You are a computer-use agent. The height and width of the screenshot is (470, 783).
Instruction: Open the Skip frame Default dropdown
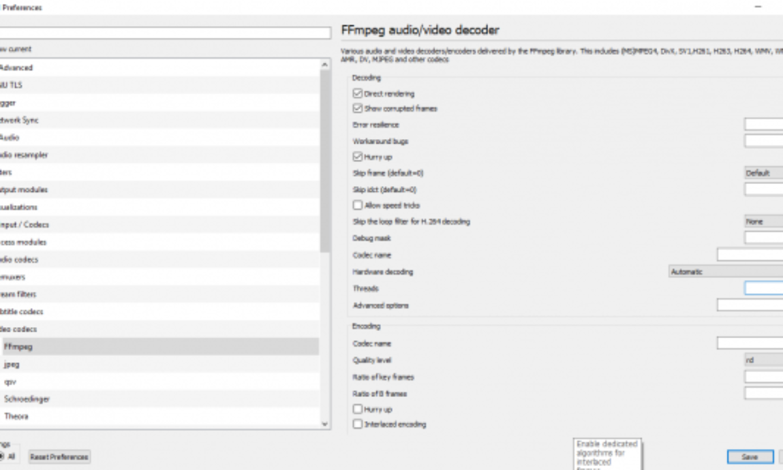763,173
